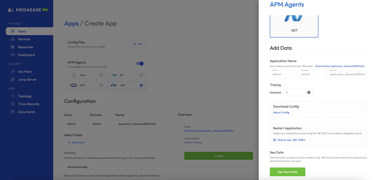Click the Data Base Directory path text

pyautogui.click(x=110, y=158)
